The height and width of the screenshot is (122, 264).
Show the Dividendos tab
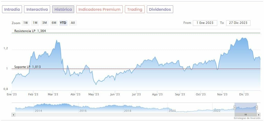point(160,9)
